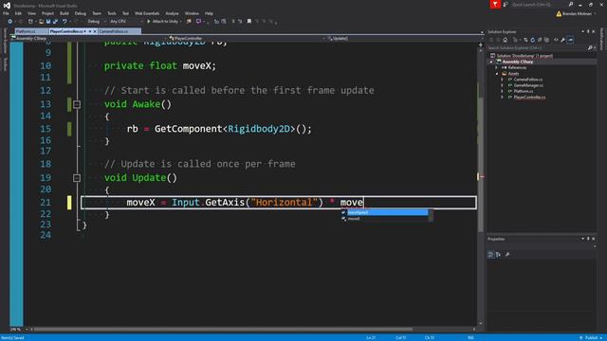Click the Solution Explorer Home icon
Image resolution: width=607 pixels, height=341 pixels.
tap(506, 40)
